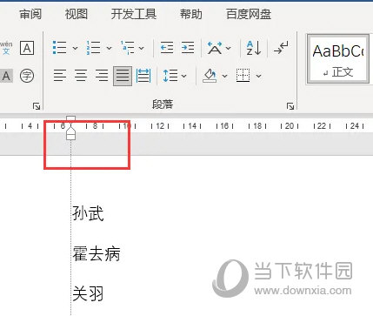Click the text 孙武

(88, 213)
